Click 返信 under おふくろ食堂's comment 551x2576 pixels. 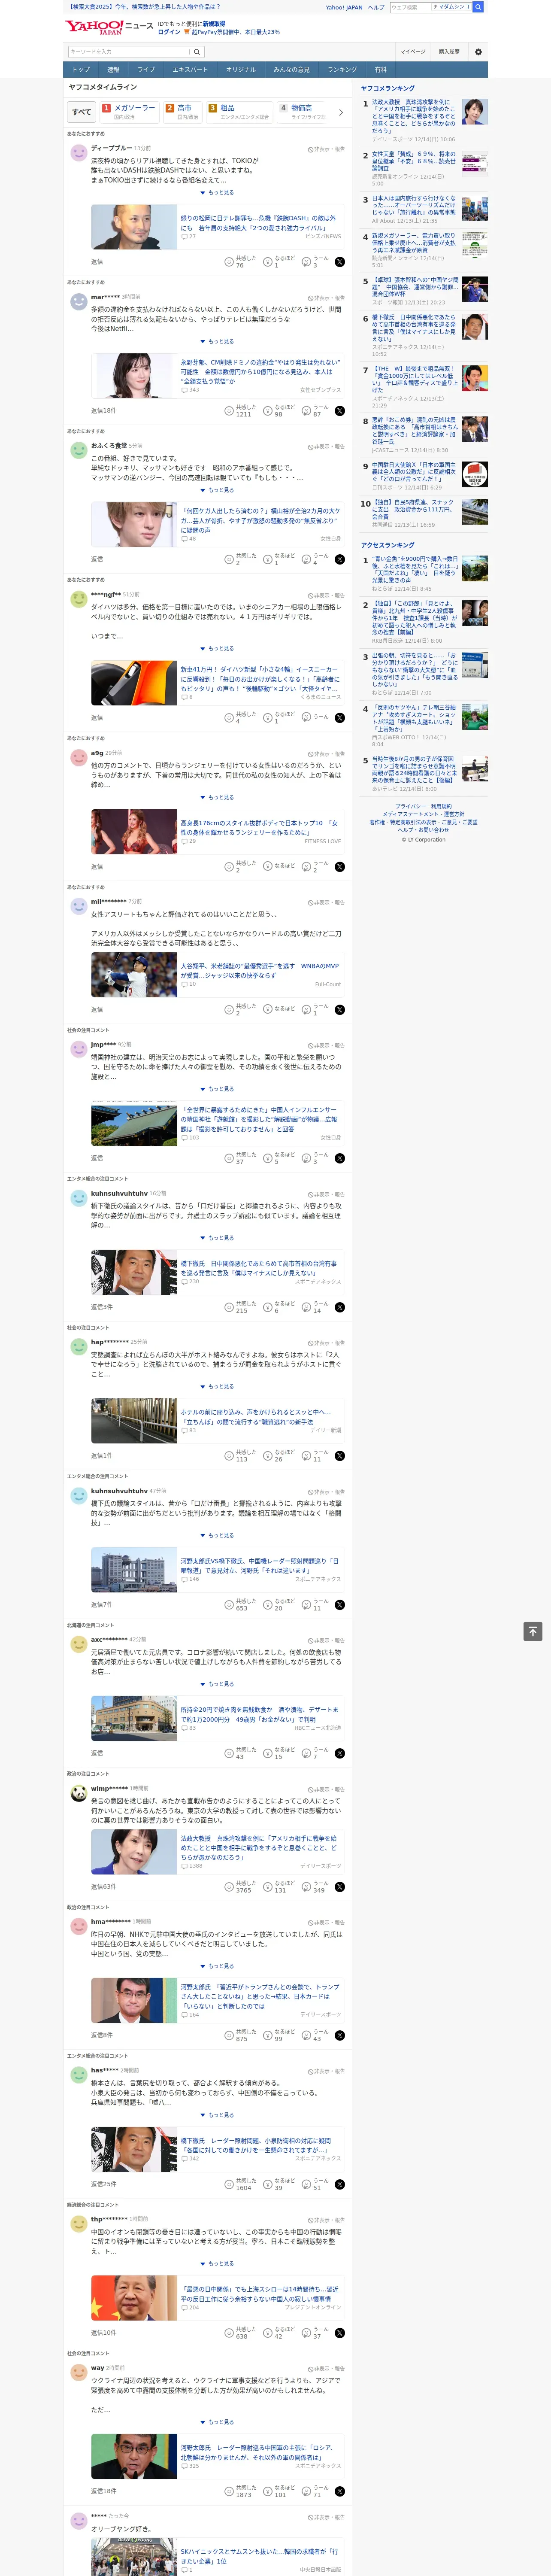click(97, 559)
